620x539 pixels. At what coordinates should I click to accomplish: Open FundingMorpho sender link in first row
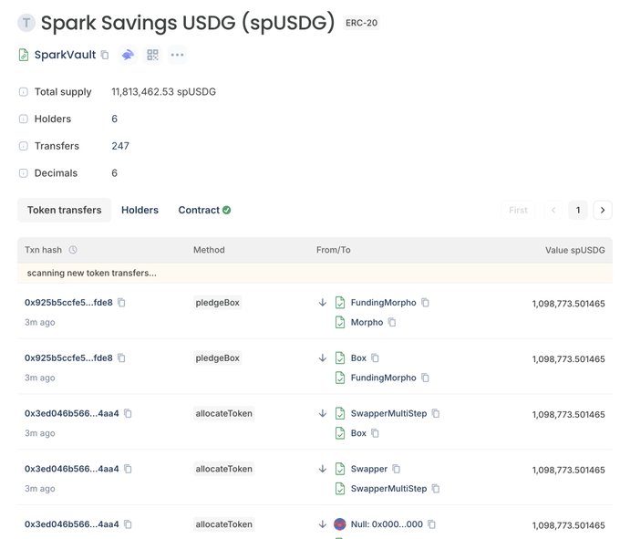pyautogui.click(x=384, y=303)
